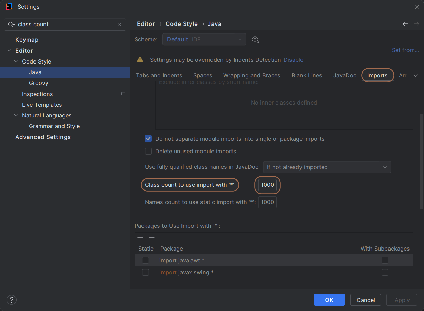
Task: Click the Inspections profile indicator icon
Action: click(x=123, y=94)
